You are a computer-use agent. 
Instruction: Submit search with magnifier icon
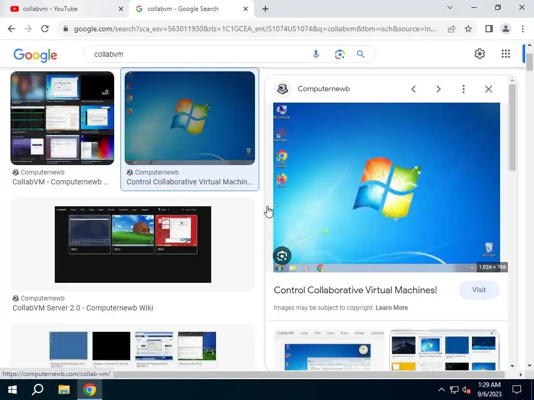tap(361, 54)
